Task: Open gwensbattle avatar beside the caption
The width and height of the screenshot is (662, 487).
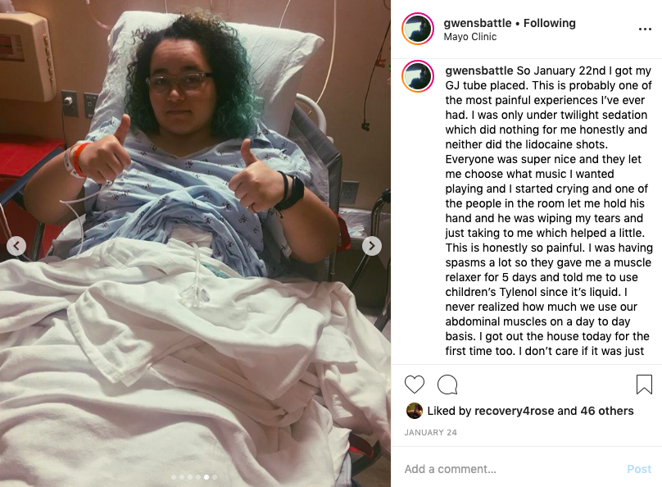Action: [418, 76]
